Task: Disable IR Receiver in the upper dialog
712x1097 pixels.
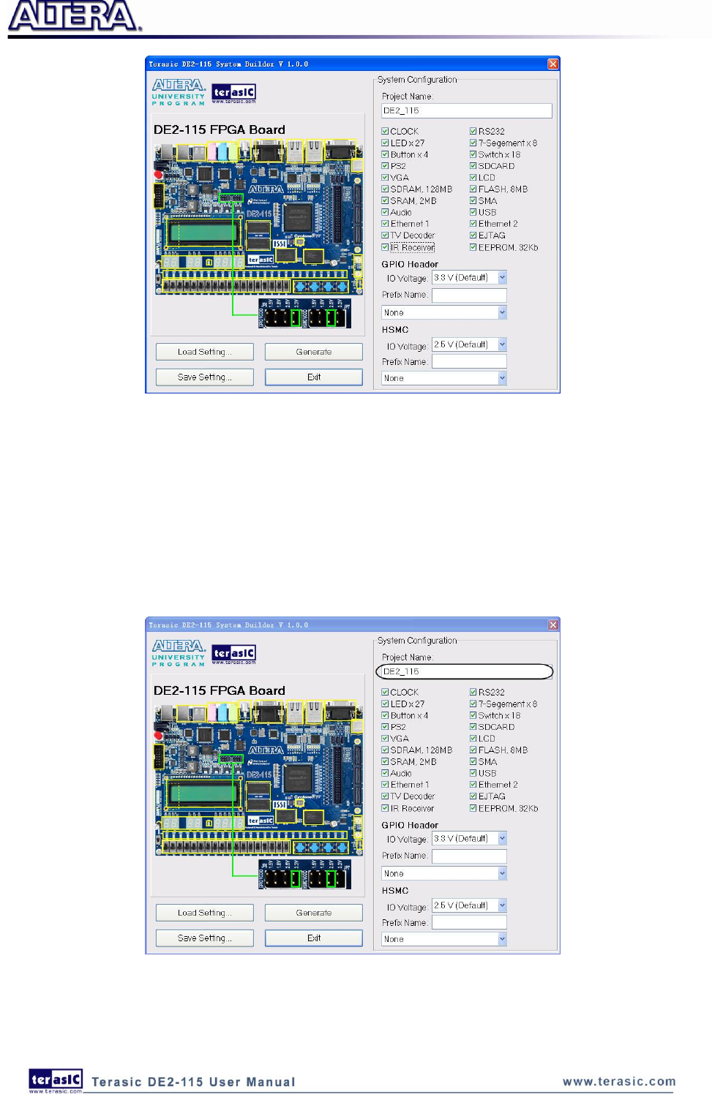Action: point(385,247)
